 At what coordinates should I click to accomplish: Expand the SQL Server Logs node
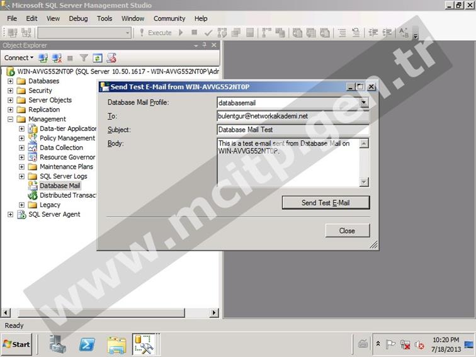[21, 176]
